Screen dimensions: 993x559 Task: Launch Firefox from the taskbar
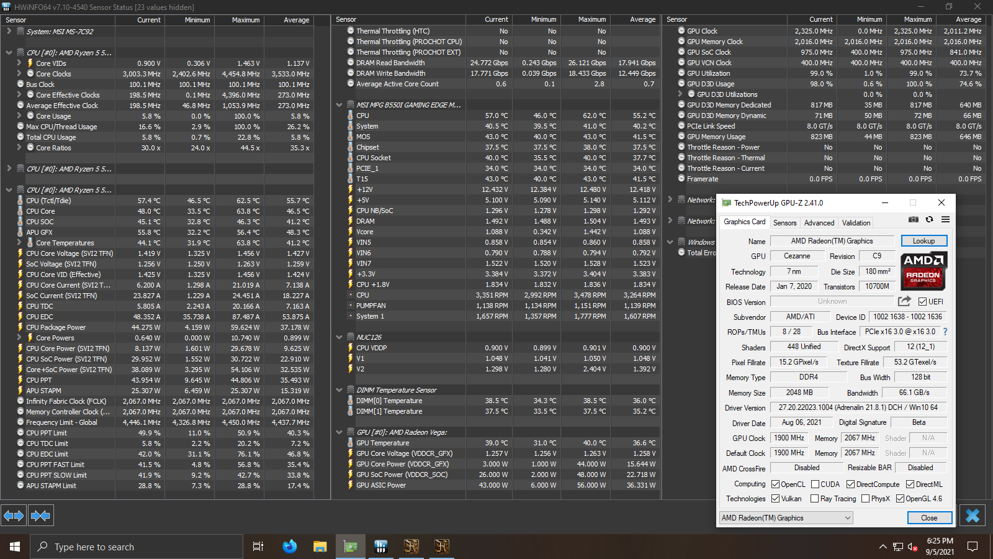(x=289, y=547)
